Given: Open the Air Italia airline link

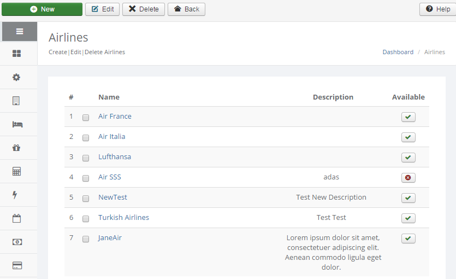Looking at the screenshot, I should coord(111,137).
